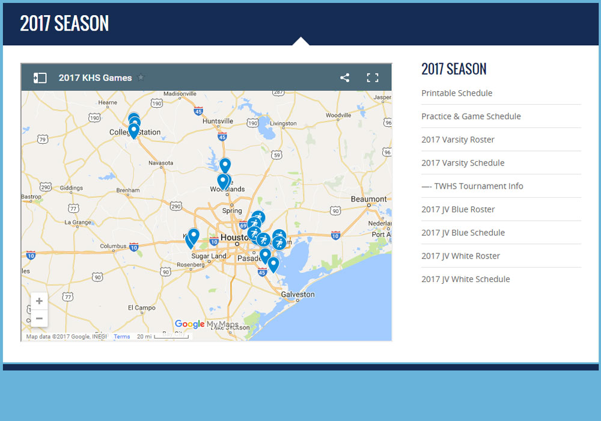Zoom out with the minus button
The height and width of the screenshot is (421, 601).
tap(39, 318)
